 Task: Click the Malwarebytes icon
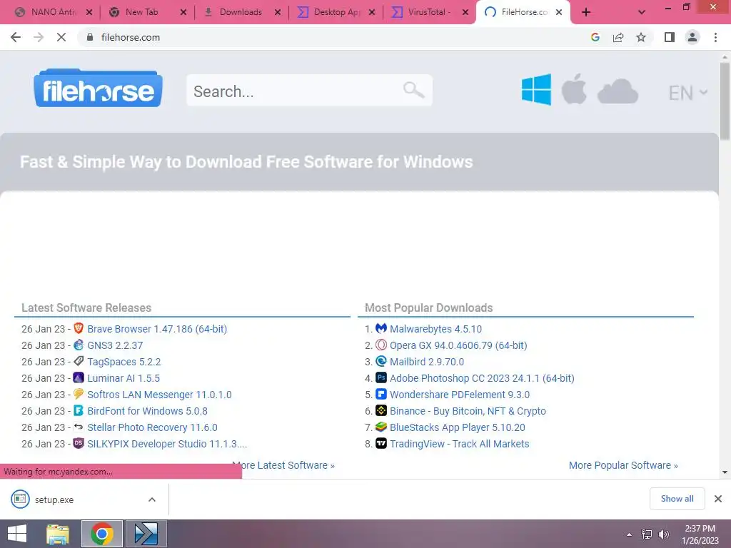pos(381,328)
